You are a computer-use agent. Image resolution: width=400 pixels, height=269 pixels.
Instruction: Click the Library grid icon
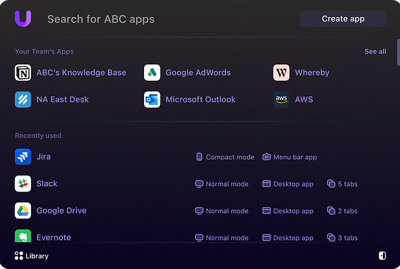tap(19, 256)
